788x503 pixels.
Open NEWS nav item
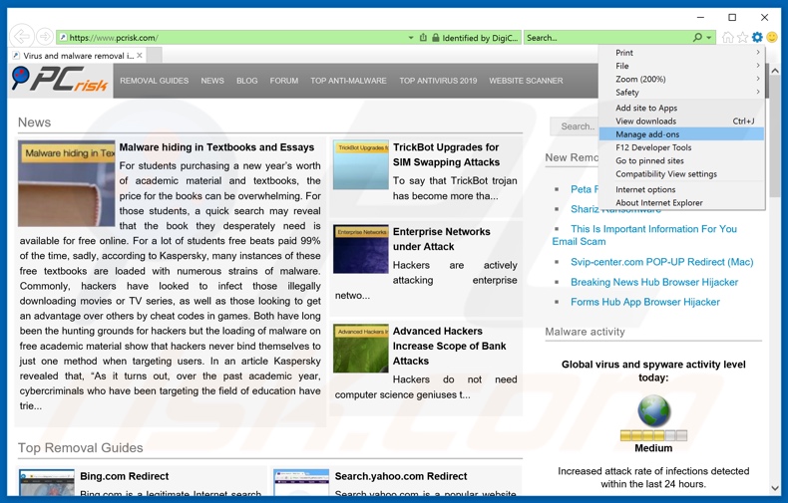(212, 81)
